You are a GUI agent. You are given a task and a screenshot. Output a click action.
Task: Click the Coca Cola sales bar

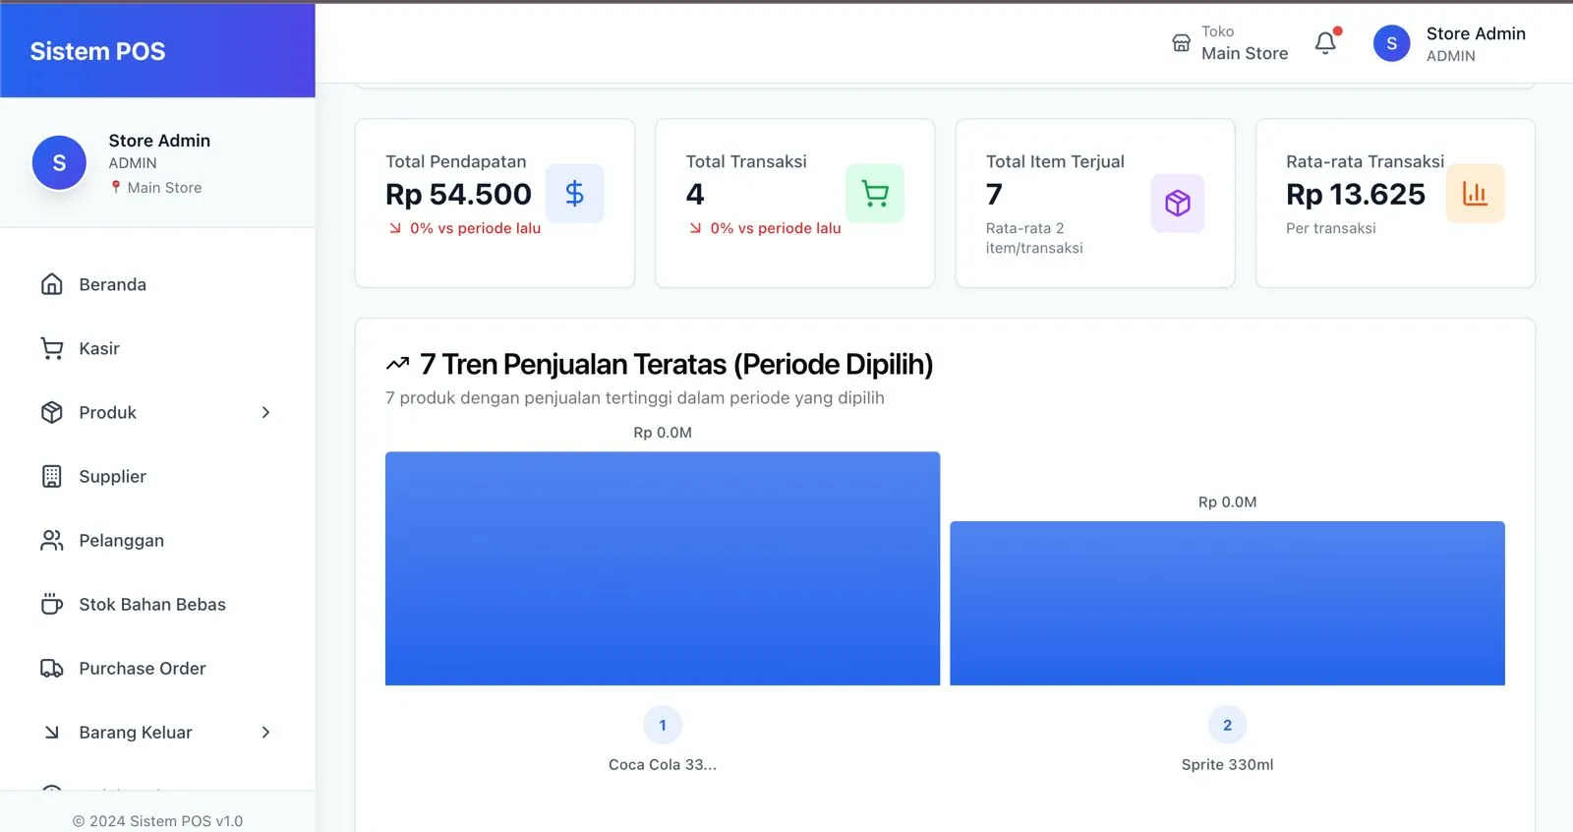point(662,568)
